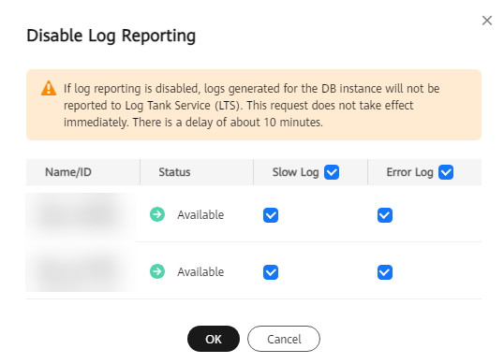Click the Slow Log column label
This screenshot has width=504, height=364.
point(295,172)
